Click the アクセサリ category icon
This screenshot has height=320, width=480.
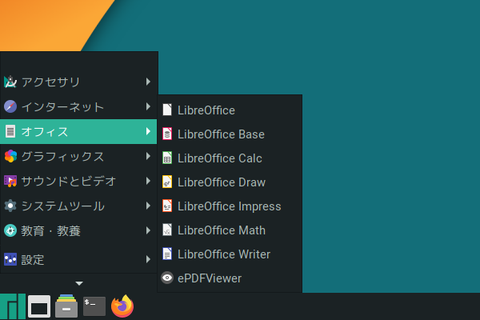(10, 82)
